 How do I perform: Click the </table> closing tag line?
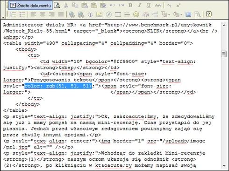tap(15, 110)
